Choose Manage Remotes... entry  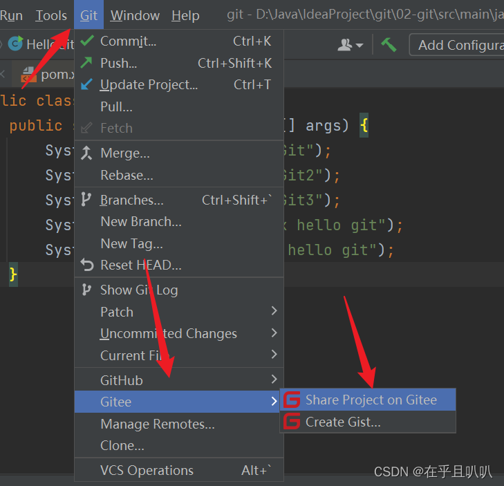[179, 424]
